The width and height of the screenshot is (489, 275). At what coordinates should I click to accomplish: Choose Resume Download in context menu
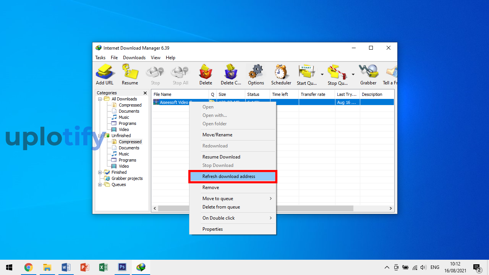coord(233,157)
